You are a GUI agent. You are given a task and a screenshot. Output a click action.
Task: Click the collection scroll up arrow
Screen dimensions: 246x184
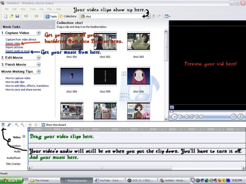(x=166, y=31)
